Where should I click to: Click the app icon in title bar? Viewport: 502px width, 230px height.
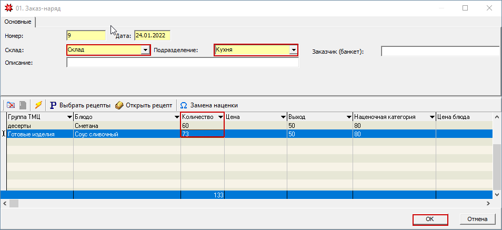[6, 8]
